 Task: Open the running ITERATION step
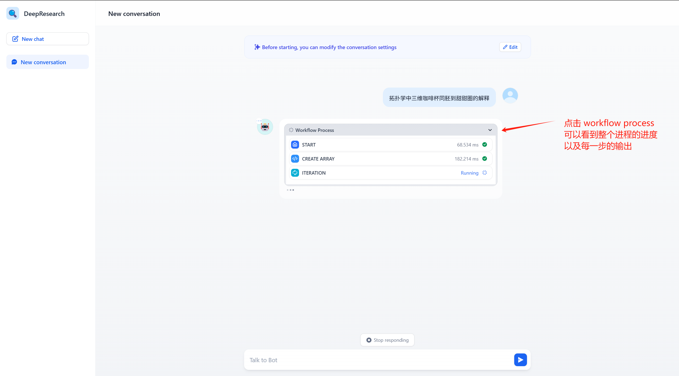pos(391,173)
